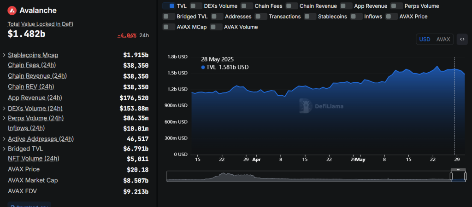Click the Chain Revenue (24h) label
Viewport: 472px width, 207px height.
37,76
